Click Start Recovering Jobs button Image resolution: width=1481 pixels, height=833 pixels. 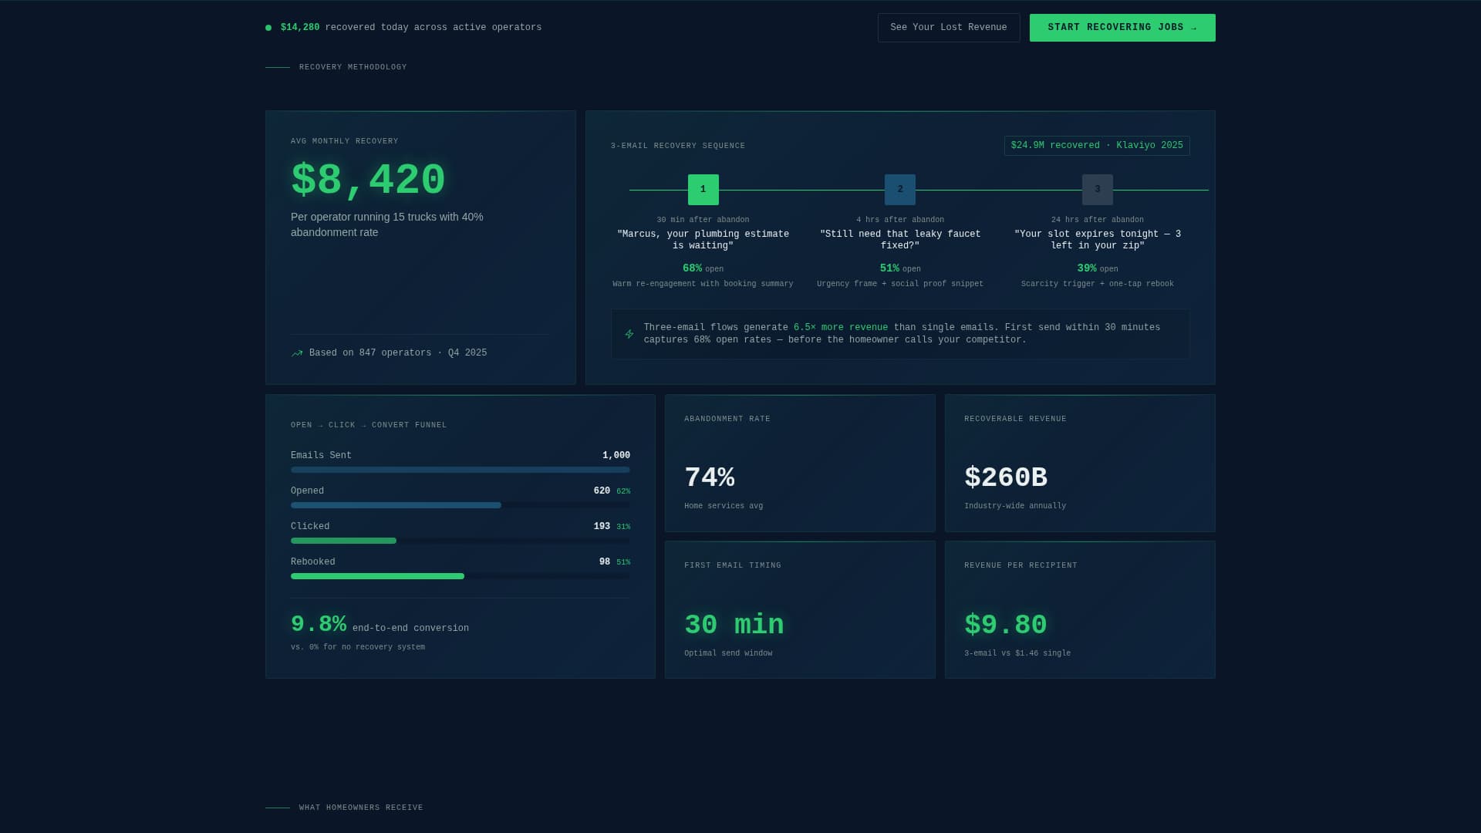point(1122,28)
